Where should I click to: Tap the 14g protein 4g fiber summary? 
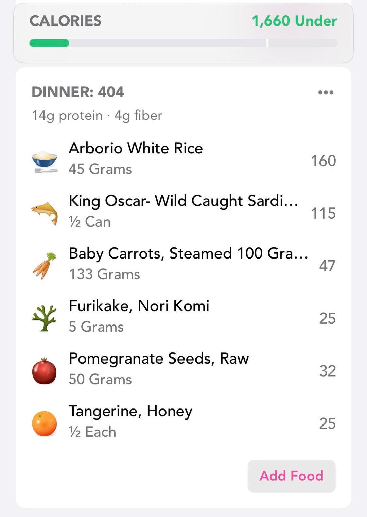pos(97,115)
